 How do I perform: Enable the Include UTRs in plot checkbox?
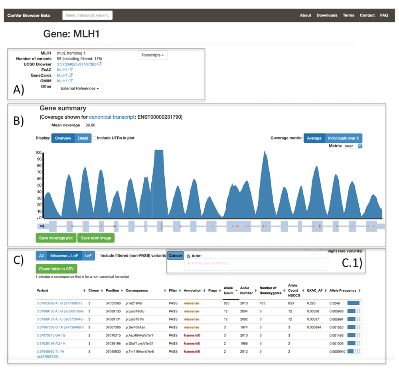94,138
